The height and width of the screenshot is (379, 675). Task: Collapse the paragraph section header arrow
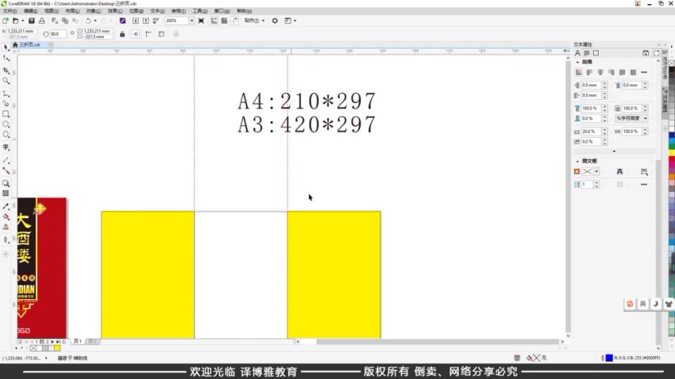tap(577, 61)
